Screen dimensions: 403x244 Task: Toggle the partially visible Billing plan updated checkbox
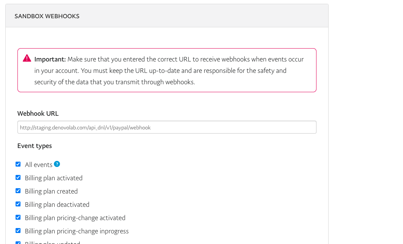pos(18,243)
